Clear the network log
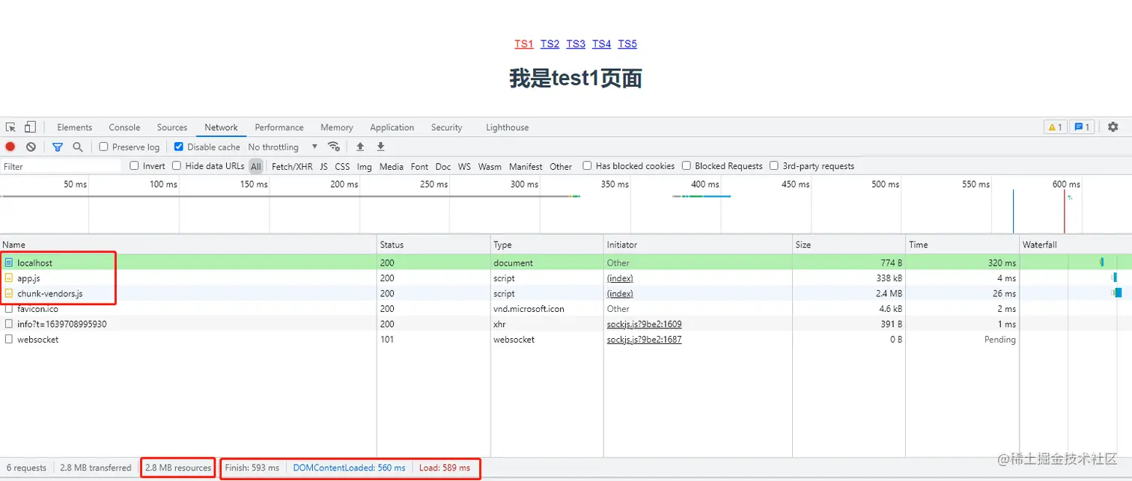 tap(31, 147)
